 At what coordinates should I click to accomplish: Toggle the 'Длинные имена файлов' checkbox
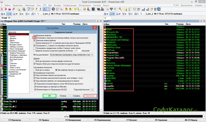[34, 40]
